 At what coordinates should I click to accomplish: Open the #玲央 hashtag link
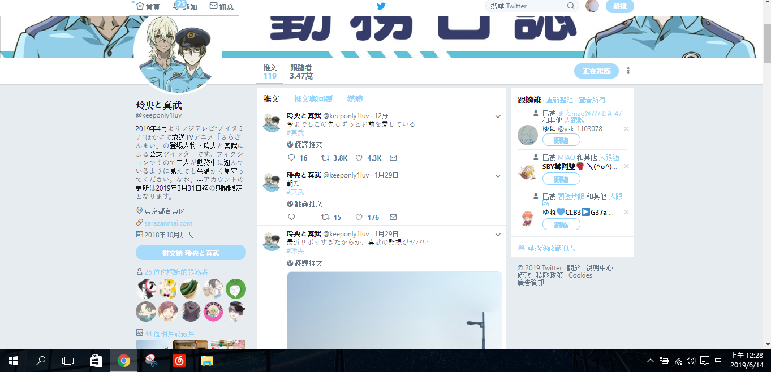[295, 250]
